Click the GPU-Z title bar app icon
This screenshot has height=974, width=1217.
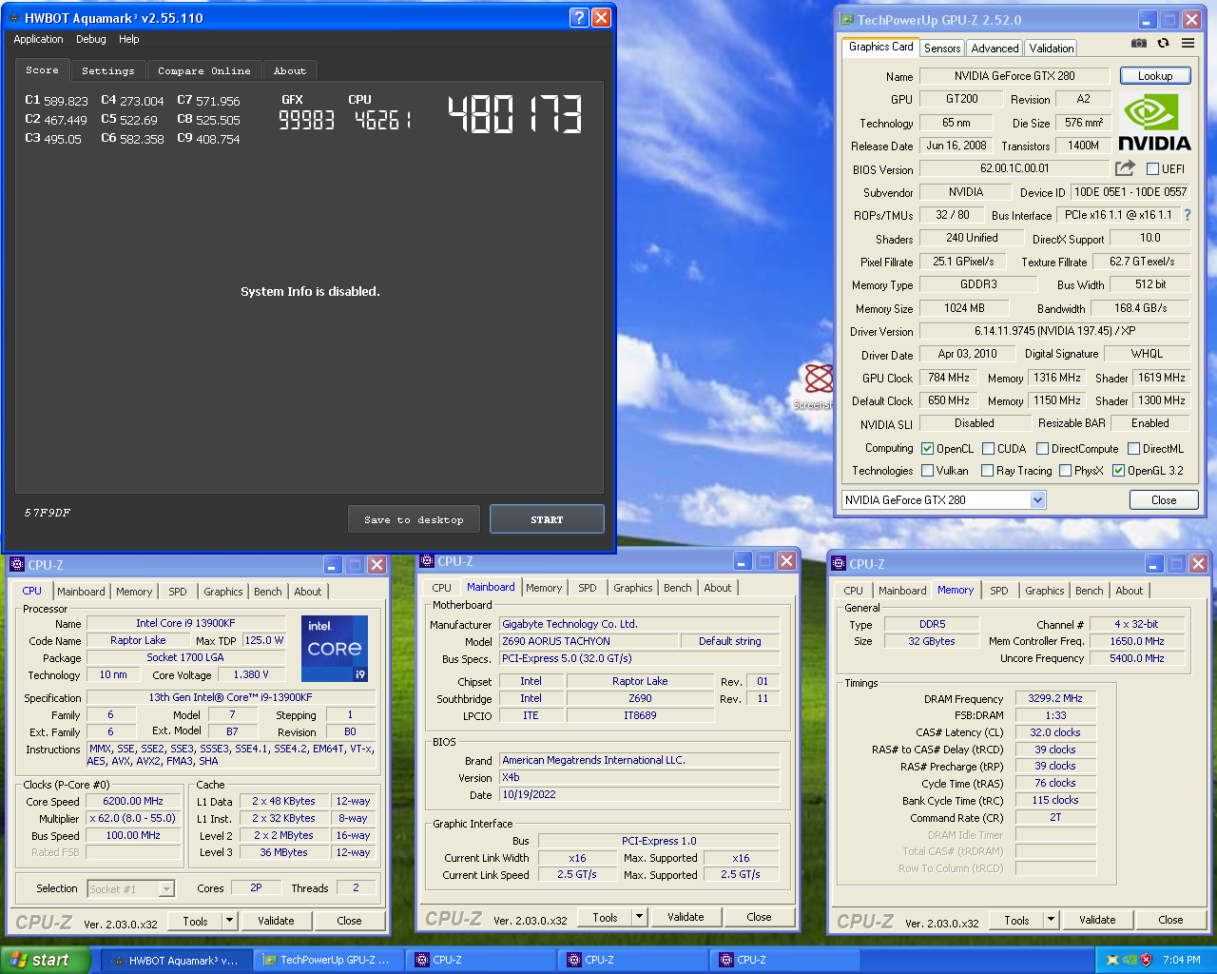pos(846,20)
